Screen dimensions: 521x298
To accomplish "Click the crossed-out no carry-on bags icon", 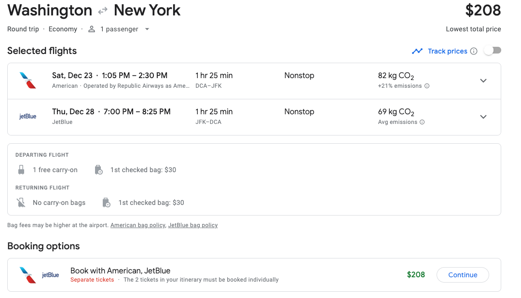I will [x=21, y=202].
